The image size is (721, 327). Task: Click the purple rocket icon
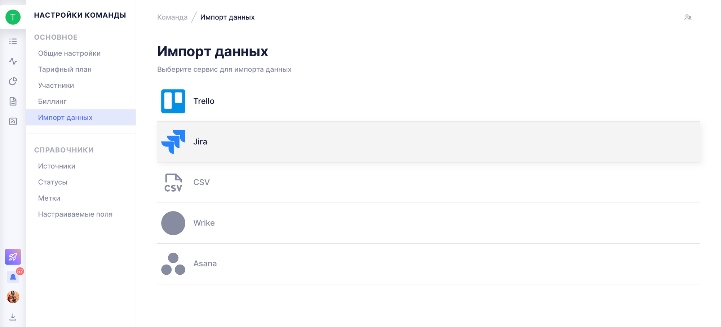tap(13, 257)
